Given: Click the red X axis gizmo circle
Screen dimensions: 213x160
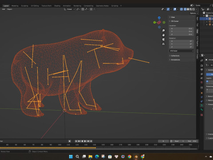Looking at the screenshot, I should [x=159, y=23].
